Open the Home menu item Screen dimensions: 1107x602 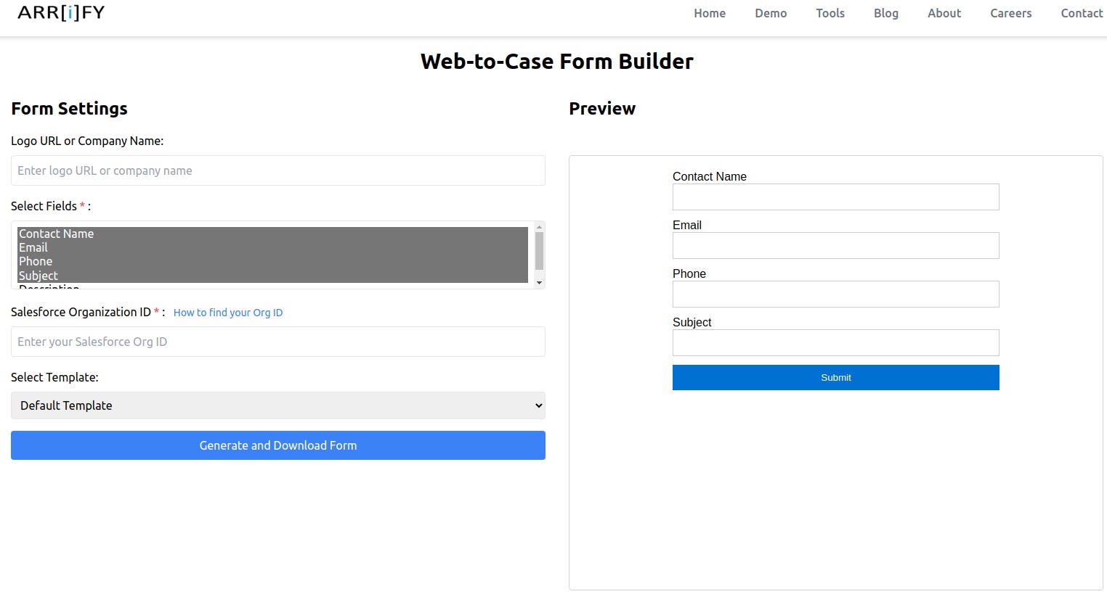[709, 13]
